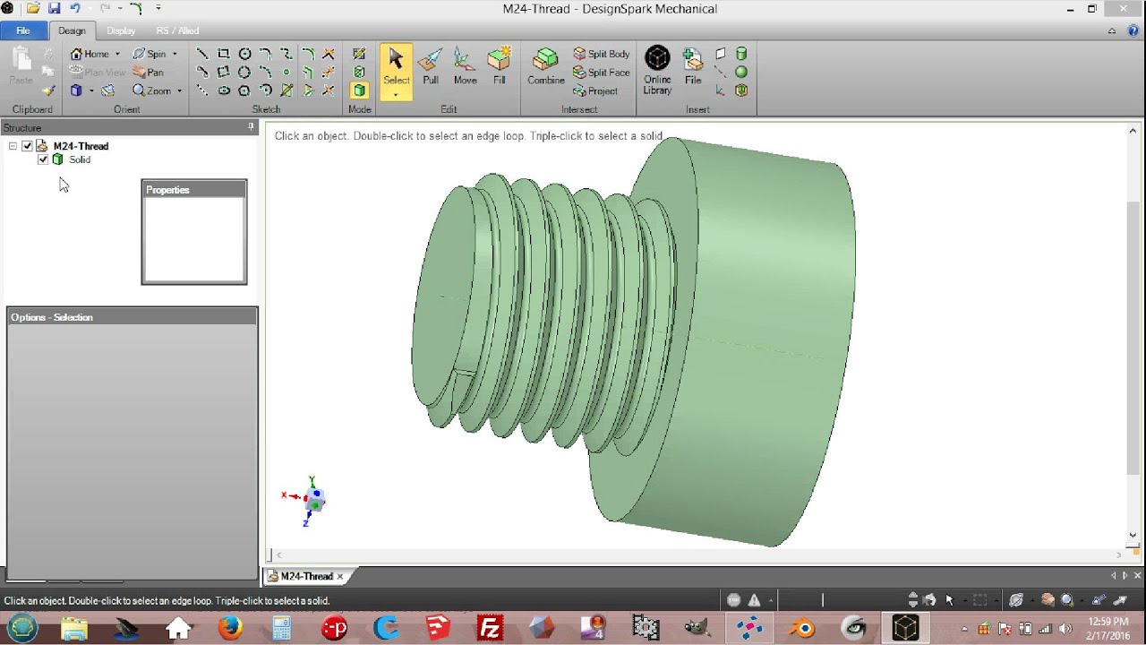
Task: Collapse the M24-Thread tree node
Action: tap(13, 146)
